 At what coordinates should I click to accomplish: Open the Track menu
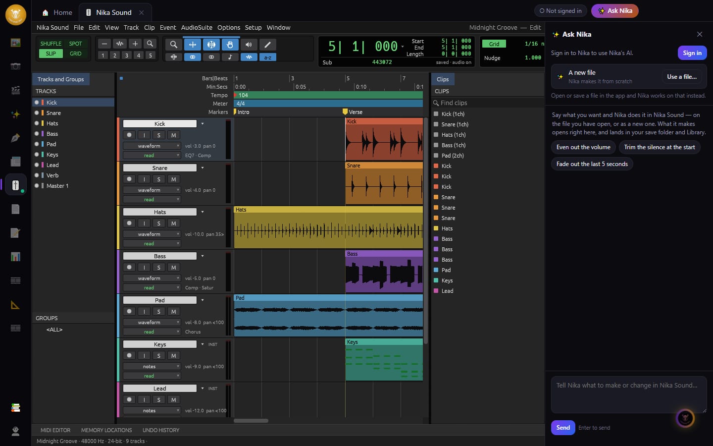(131, 28)
